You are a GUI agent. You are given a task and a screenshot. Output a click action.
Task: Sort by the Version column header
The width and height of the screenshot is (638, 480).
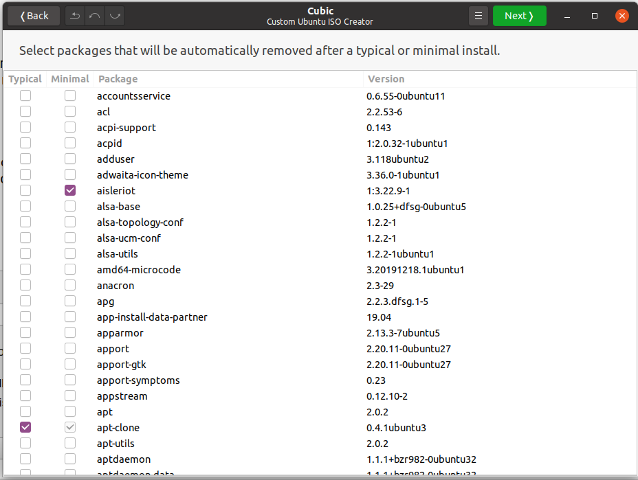click(386, 79)
